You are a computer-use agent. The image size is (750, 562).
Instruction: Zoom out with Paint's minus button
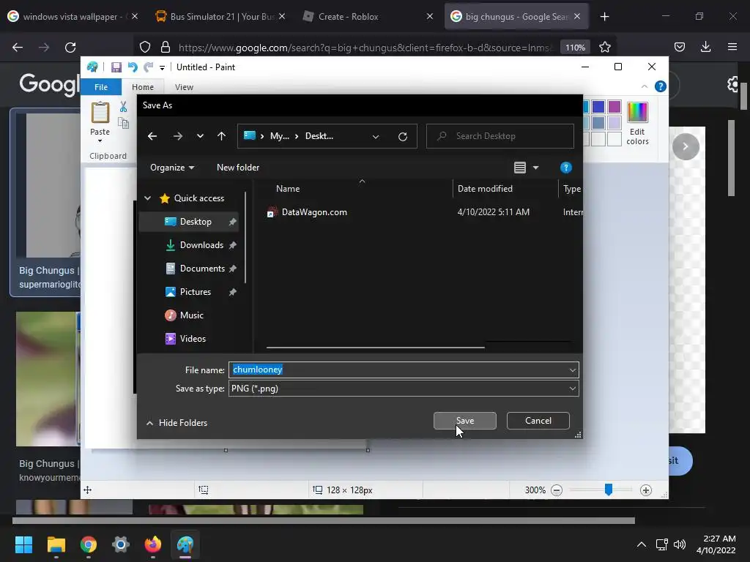[x=557, y=490]
